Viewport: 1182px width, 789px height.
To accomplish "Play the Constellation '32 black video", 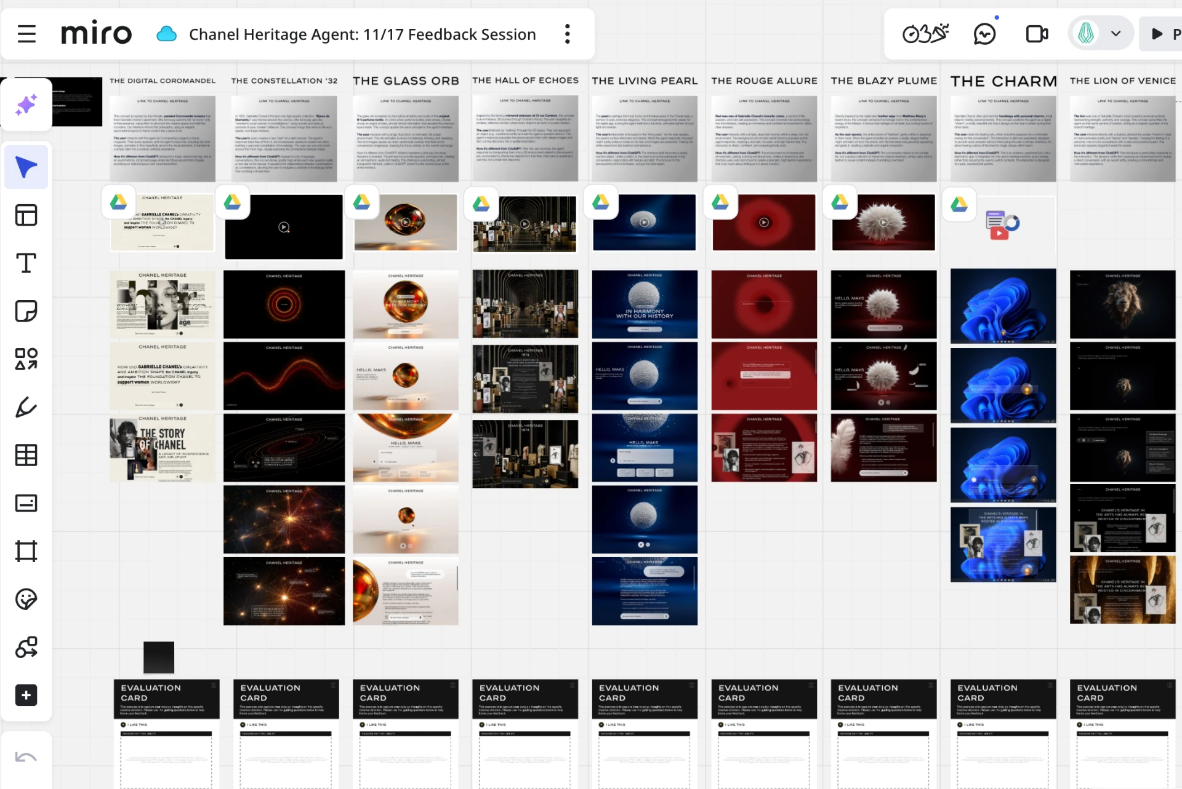I will [x=284, y=227].
